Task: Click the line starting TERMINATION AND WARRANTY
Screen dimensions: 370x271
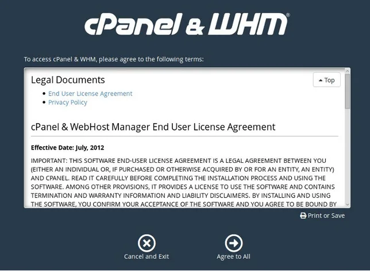Action: coord(180,196)
